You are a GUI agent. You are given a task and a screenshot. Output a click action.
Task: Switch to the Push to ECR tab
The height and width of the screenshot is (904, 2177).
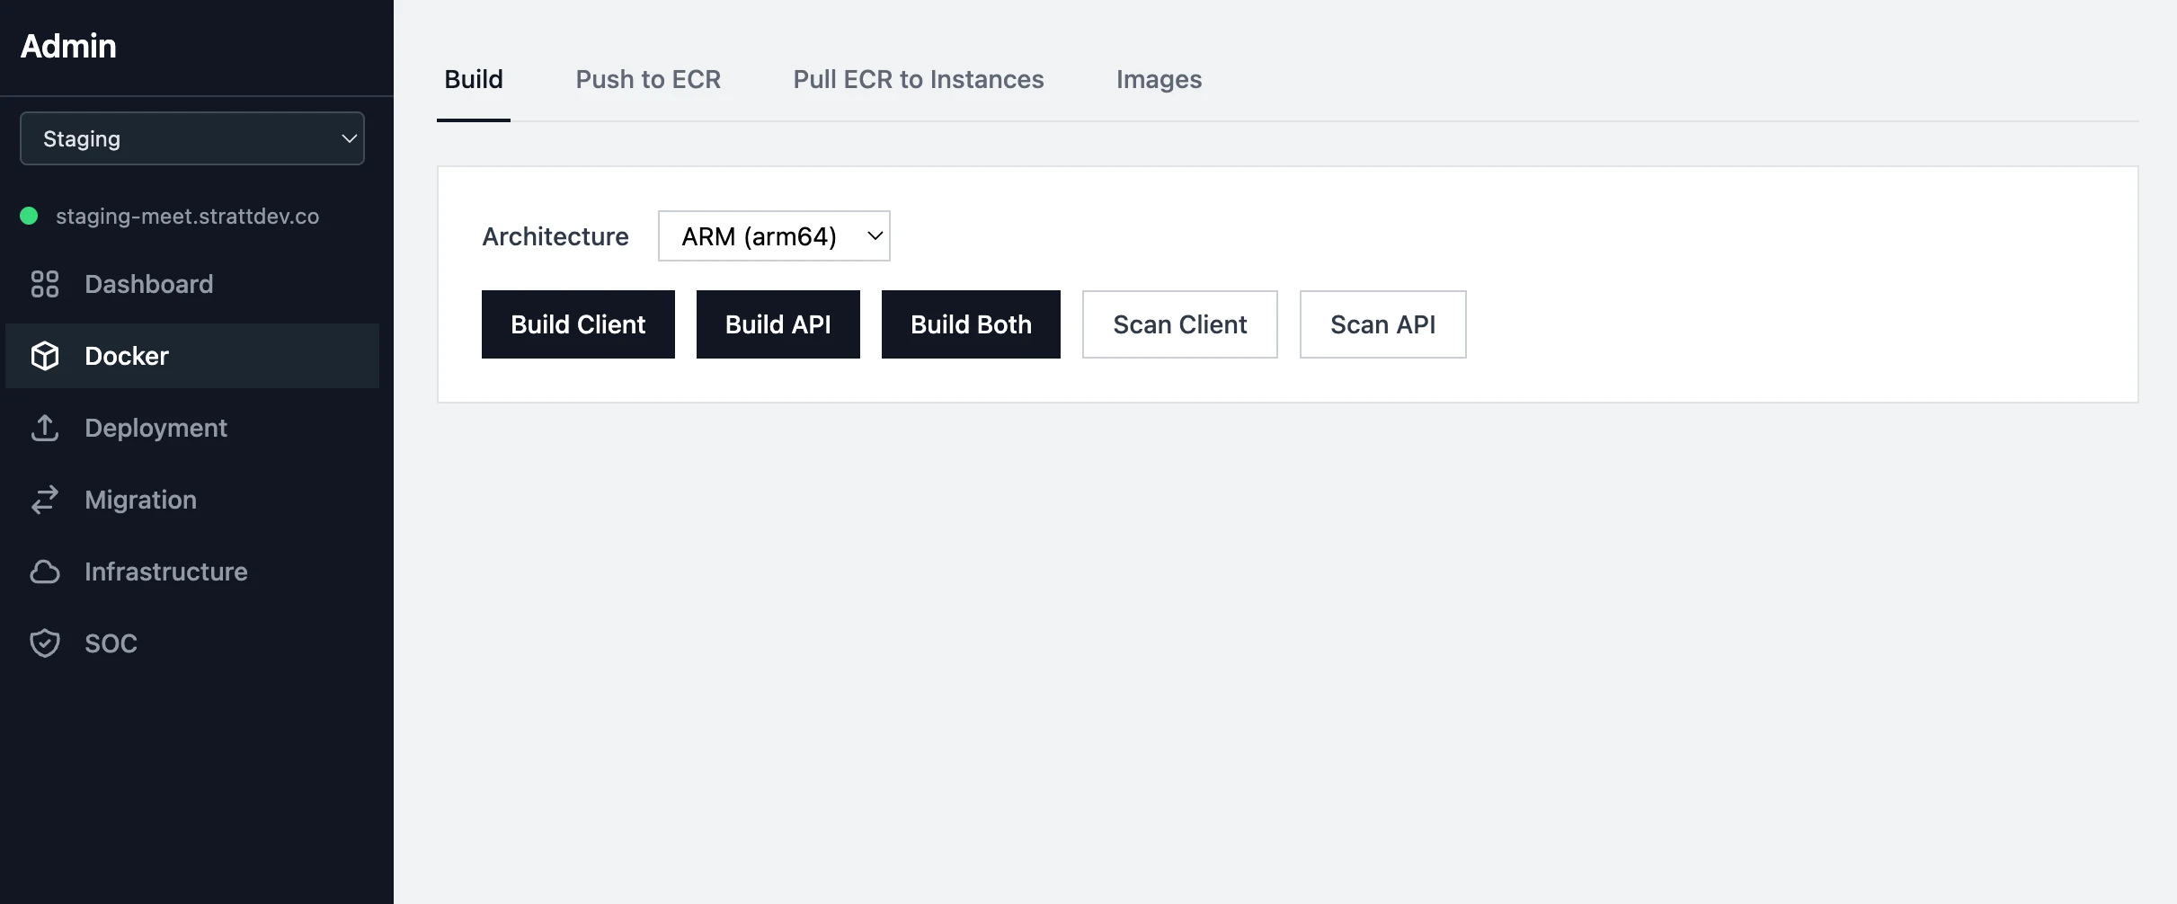point(648,79)
